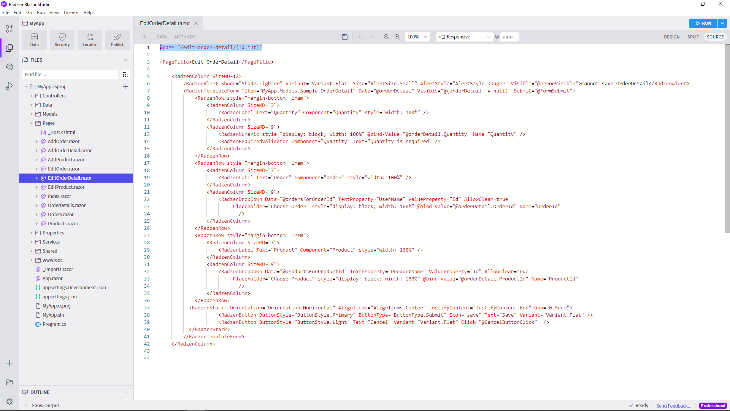Viewport: 730px width, 411px height.
Task: Open the Go menu
Action: coord(29,13)
